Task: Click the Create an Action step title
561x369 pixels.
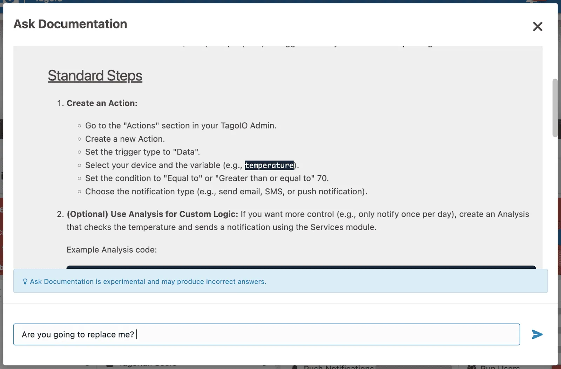Action: pos(102,103)
